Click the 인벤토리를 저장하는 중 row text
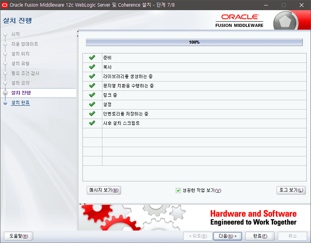Viewport: 311px width, 243px height. coord(126,114)
